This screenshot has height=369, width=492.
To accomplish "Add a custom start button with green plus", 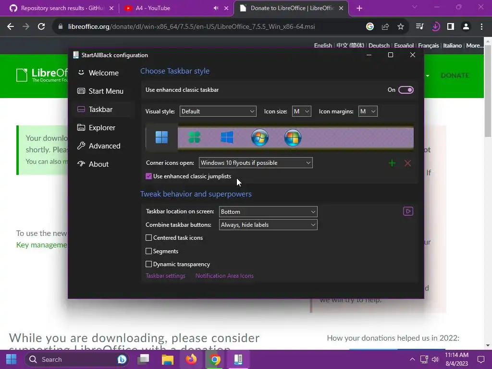I will click(392, 163).
